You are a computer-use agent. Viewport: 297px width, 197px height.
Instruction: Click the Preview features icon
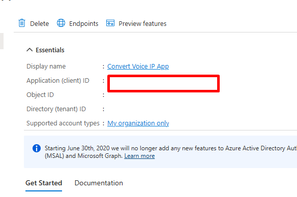pyautogui.click(x=110, y=23)
